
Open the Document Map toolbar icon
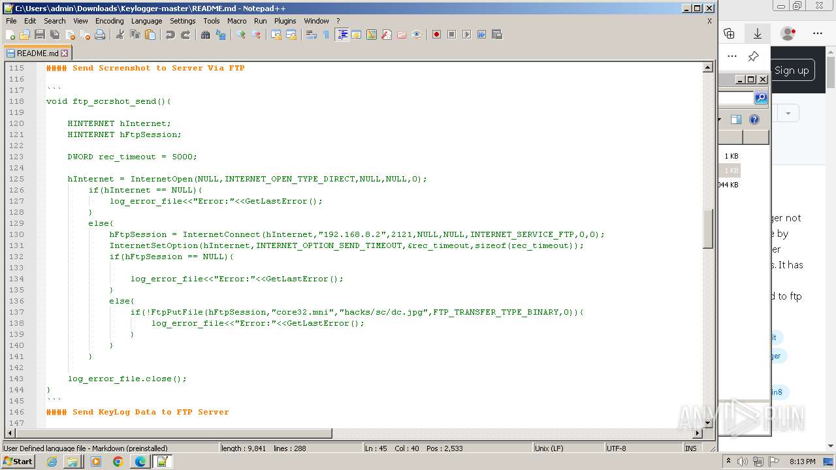point(372,35)
